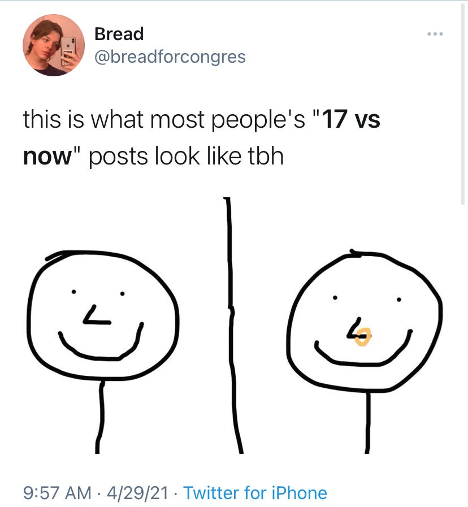Open the three-dot more options menu
The width and height of the screenshot is (468, 507).
click(435, 34)
